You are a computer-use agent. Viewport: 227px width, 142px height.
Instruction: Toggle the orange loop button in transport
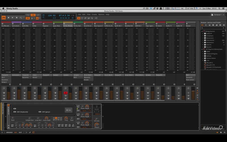pyautogui.click(x=33, y=15)
